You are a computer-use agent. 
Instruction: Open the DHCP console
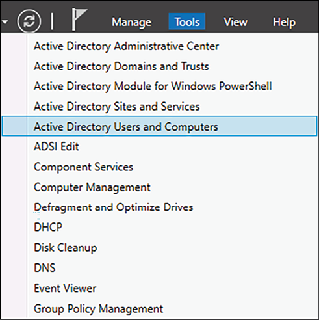tap(48, 227)
